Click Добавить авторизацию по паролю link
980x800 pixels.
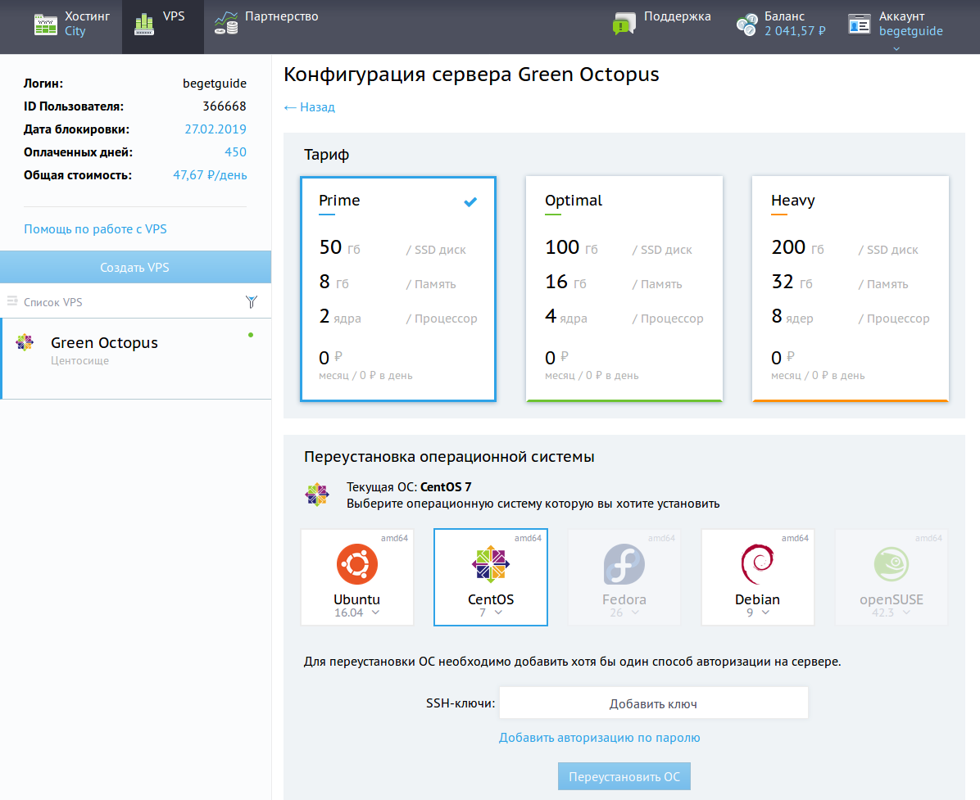[x=599, y=738]
